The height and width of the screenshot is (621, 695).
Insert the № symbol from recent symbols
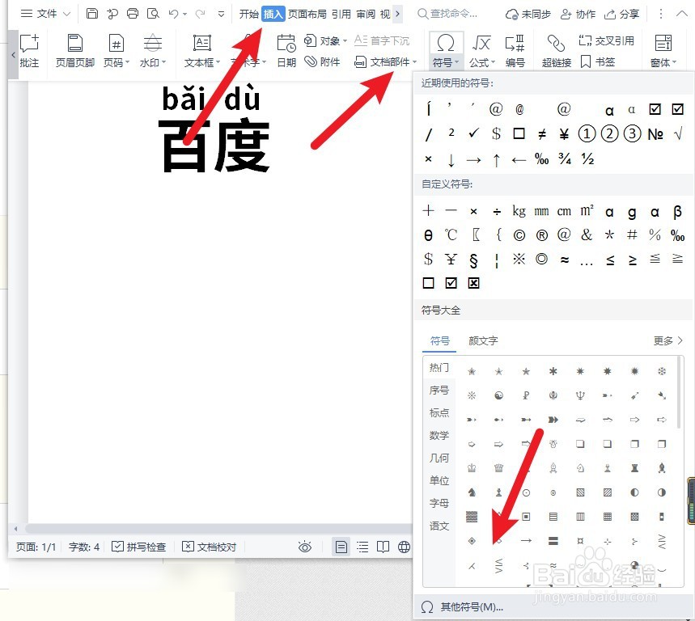pyautogui.click(x=655, y=133)
